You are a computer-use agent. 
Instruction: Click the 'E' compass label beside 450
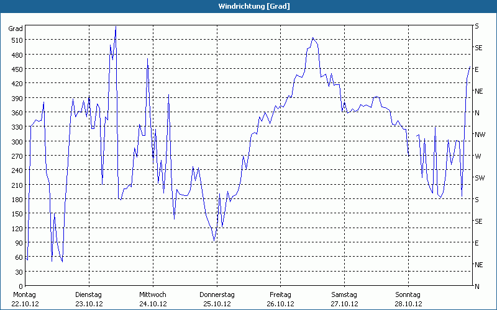coord(476,69)
